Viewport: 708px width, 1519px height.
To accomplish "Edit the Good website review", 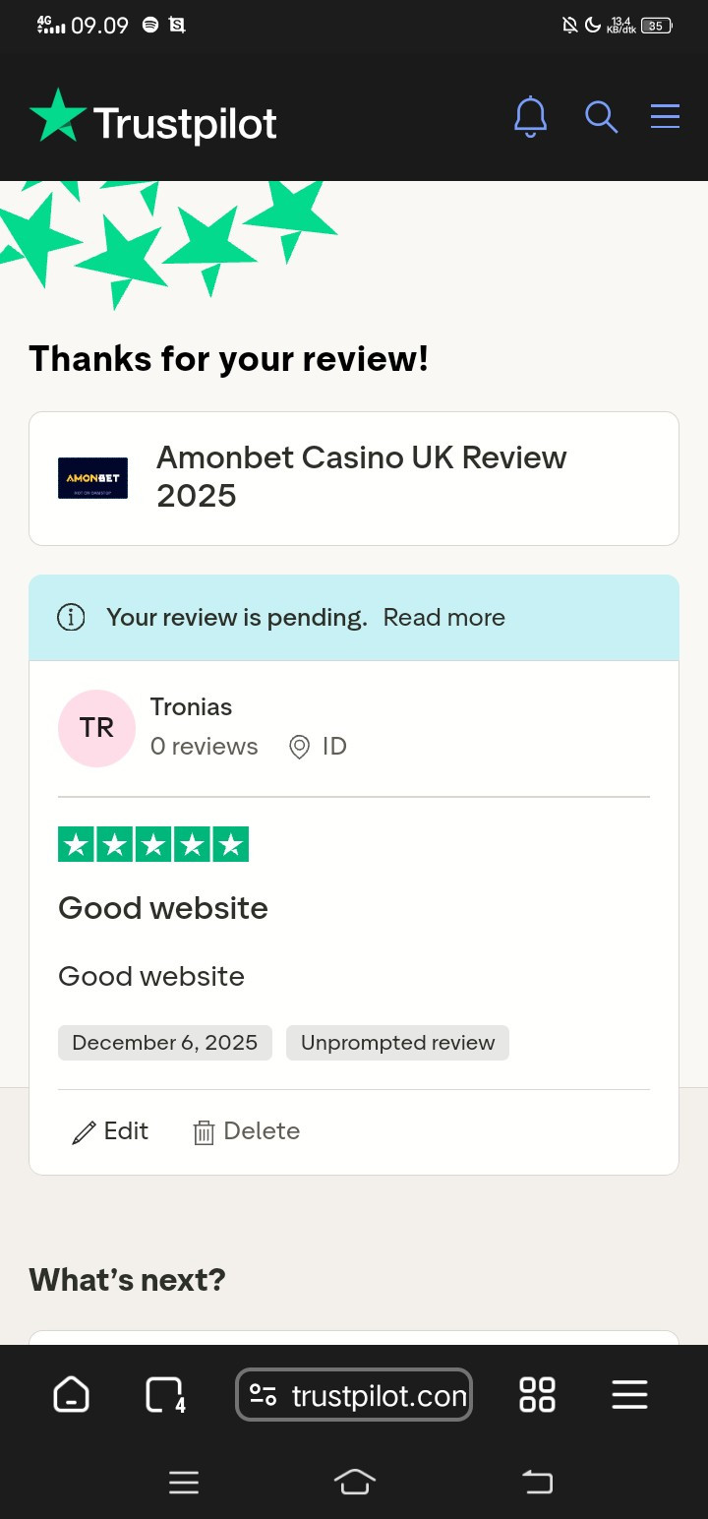I will 110,1131.
